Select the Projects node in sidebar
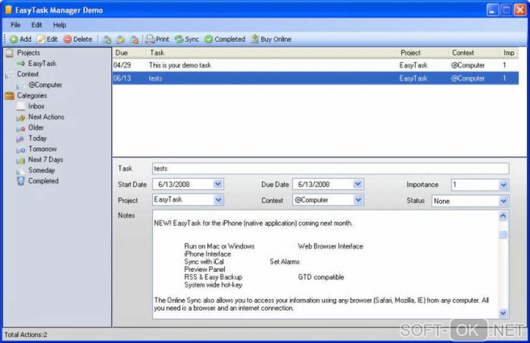The image size is (530, 343). (x=29, y=52)
